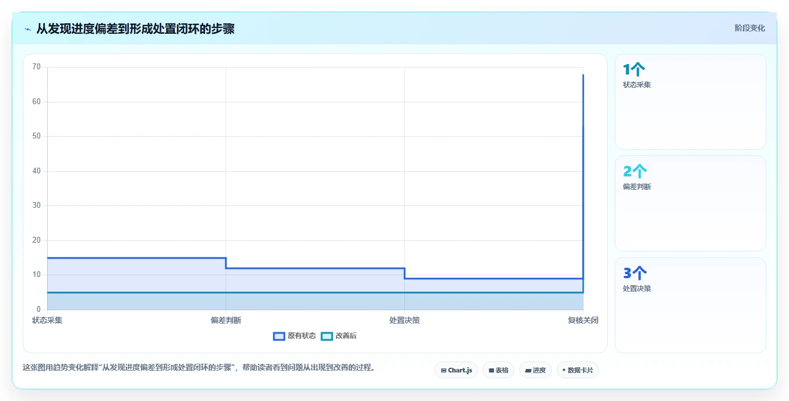Click the 表格 tag
The width and height of the screenshot is (789, 401).
coord(498,370)
